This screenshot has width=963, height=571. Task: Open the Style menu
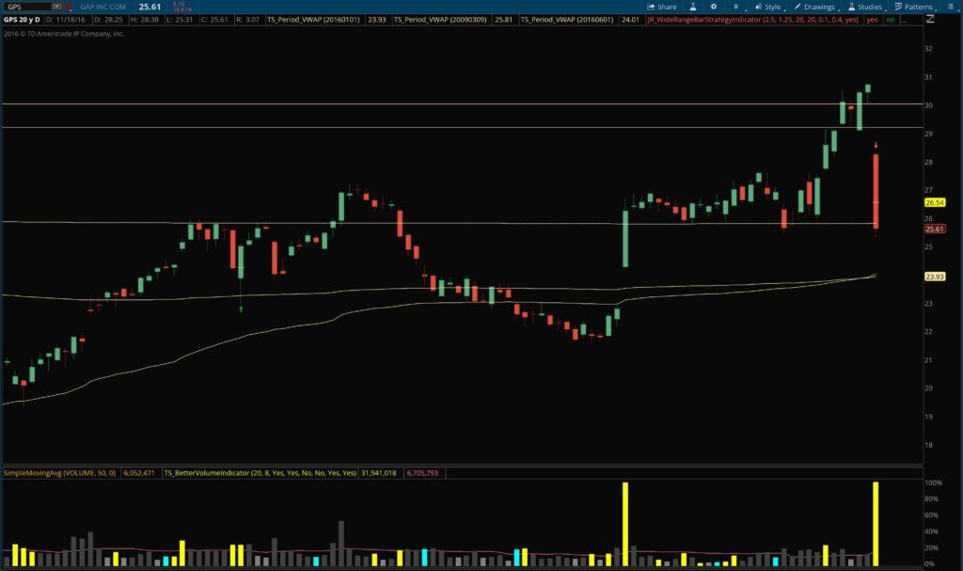771,6
